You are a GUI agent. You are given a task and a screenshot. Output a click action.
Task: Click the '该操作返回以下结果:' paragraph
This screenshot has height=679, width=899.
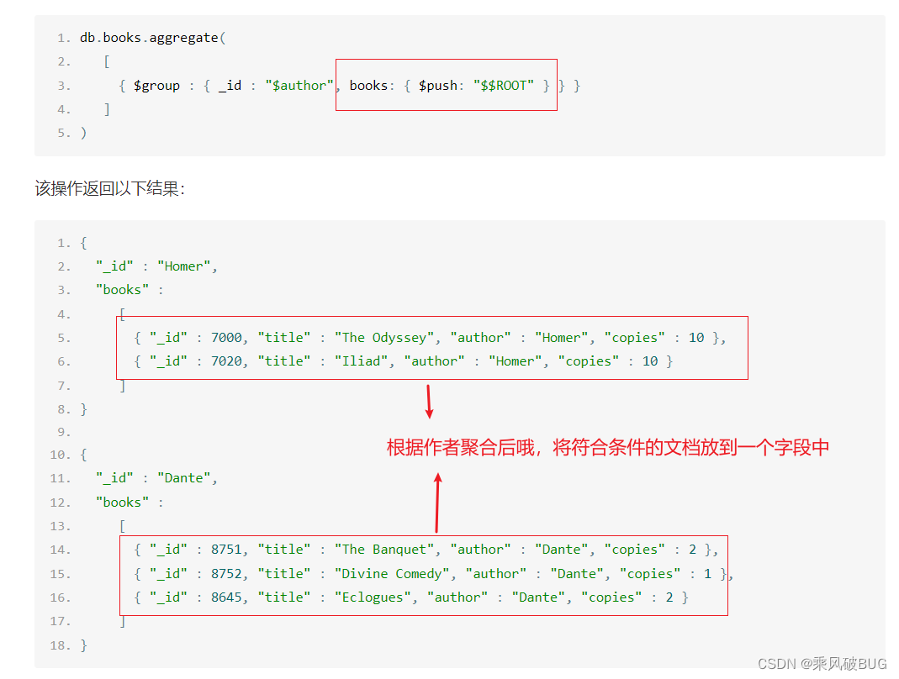point(110,188)
